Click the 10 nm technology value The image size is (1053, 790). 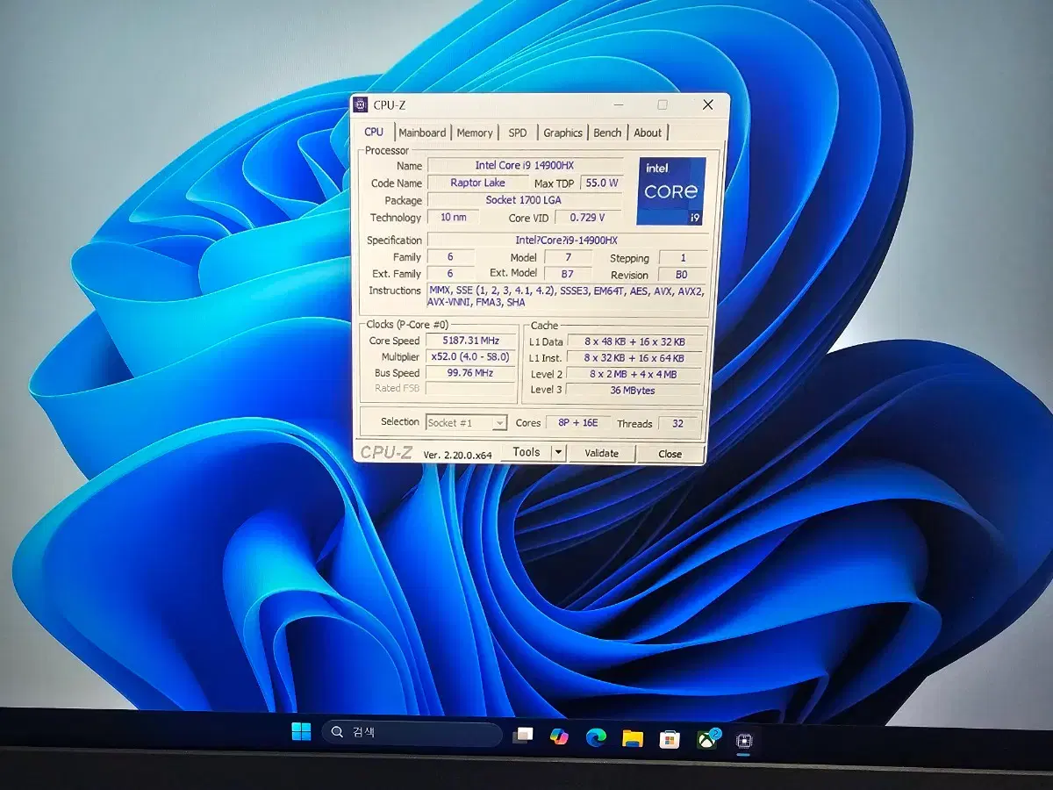(x=453, y=217)
